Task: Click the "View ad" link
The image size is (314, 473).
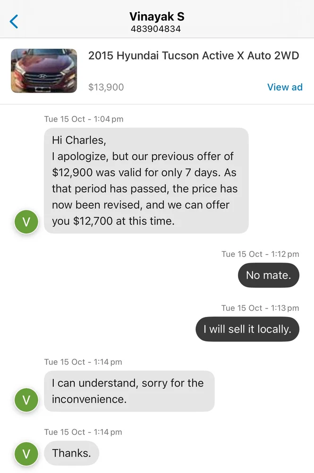Action: [285, 87]
